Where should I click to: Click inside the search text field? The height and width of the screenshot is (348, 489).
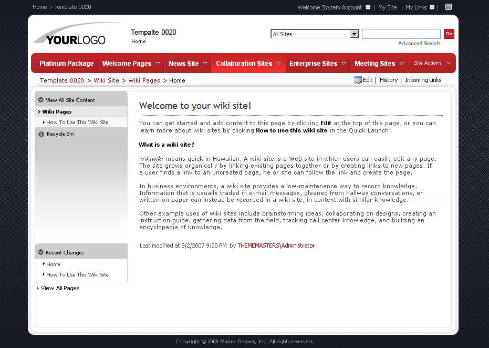point(401,34)
